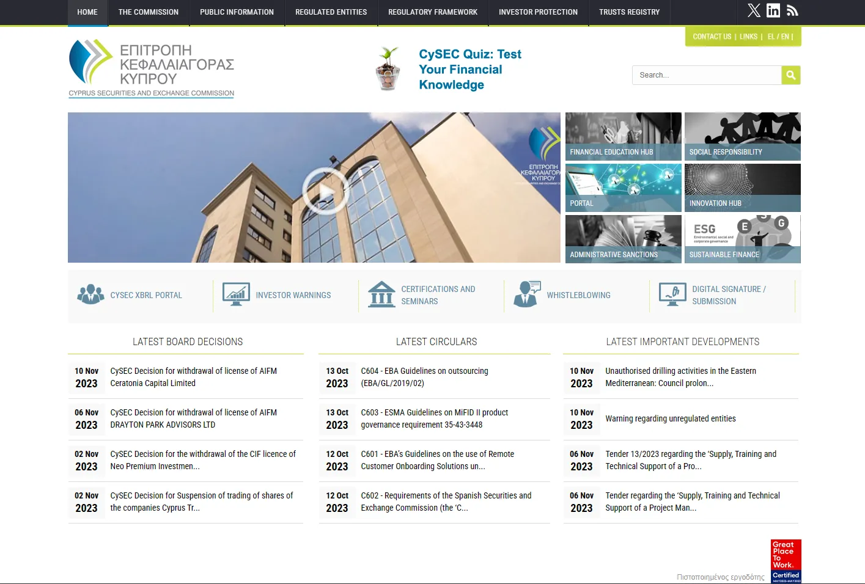This screenshot has height=584, width=865.
Task: Open Unauthorised drilling activities development
Action: tap(681, 377)
